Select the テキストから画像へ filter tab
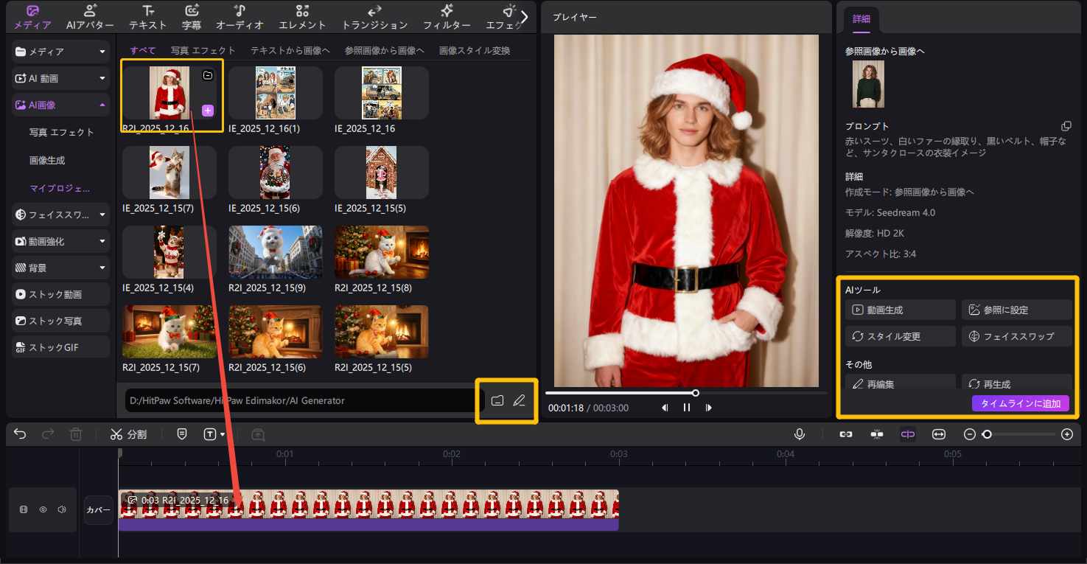Viewport: 1087px width, 564px height. (290, 50)
